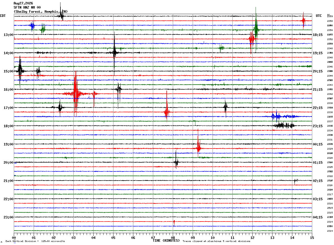334x245 pixels.
Task: Select the large red event near 16:00
Action: (75, 94)
